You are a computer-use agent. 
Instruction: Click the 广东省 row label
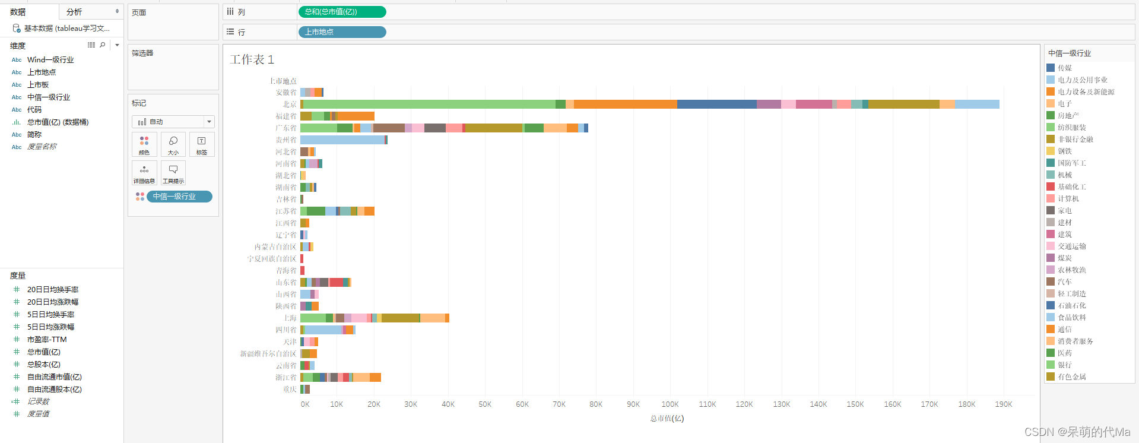coord(286,128)
